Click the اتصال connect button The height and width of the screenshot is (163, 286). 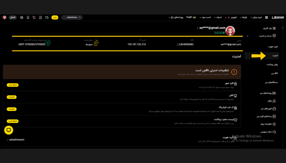tap(13, 17)
